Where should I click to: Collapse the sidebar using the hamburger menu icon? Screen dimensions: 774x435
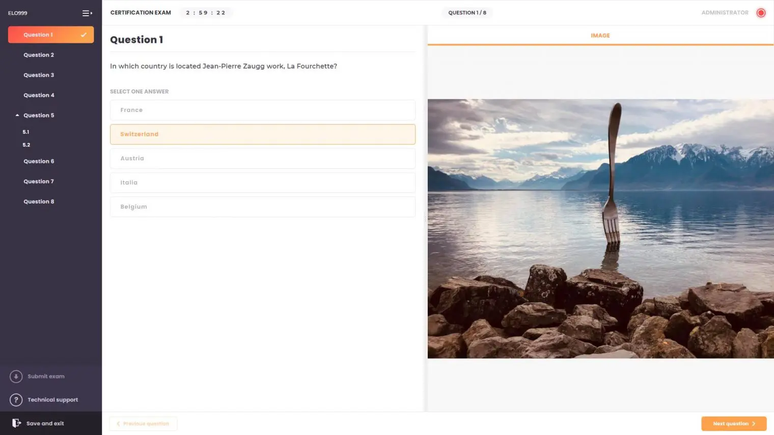coord(87,13)
